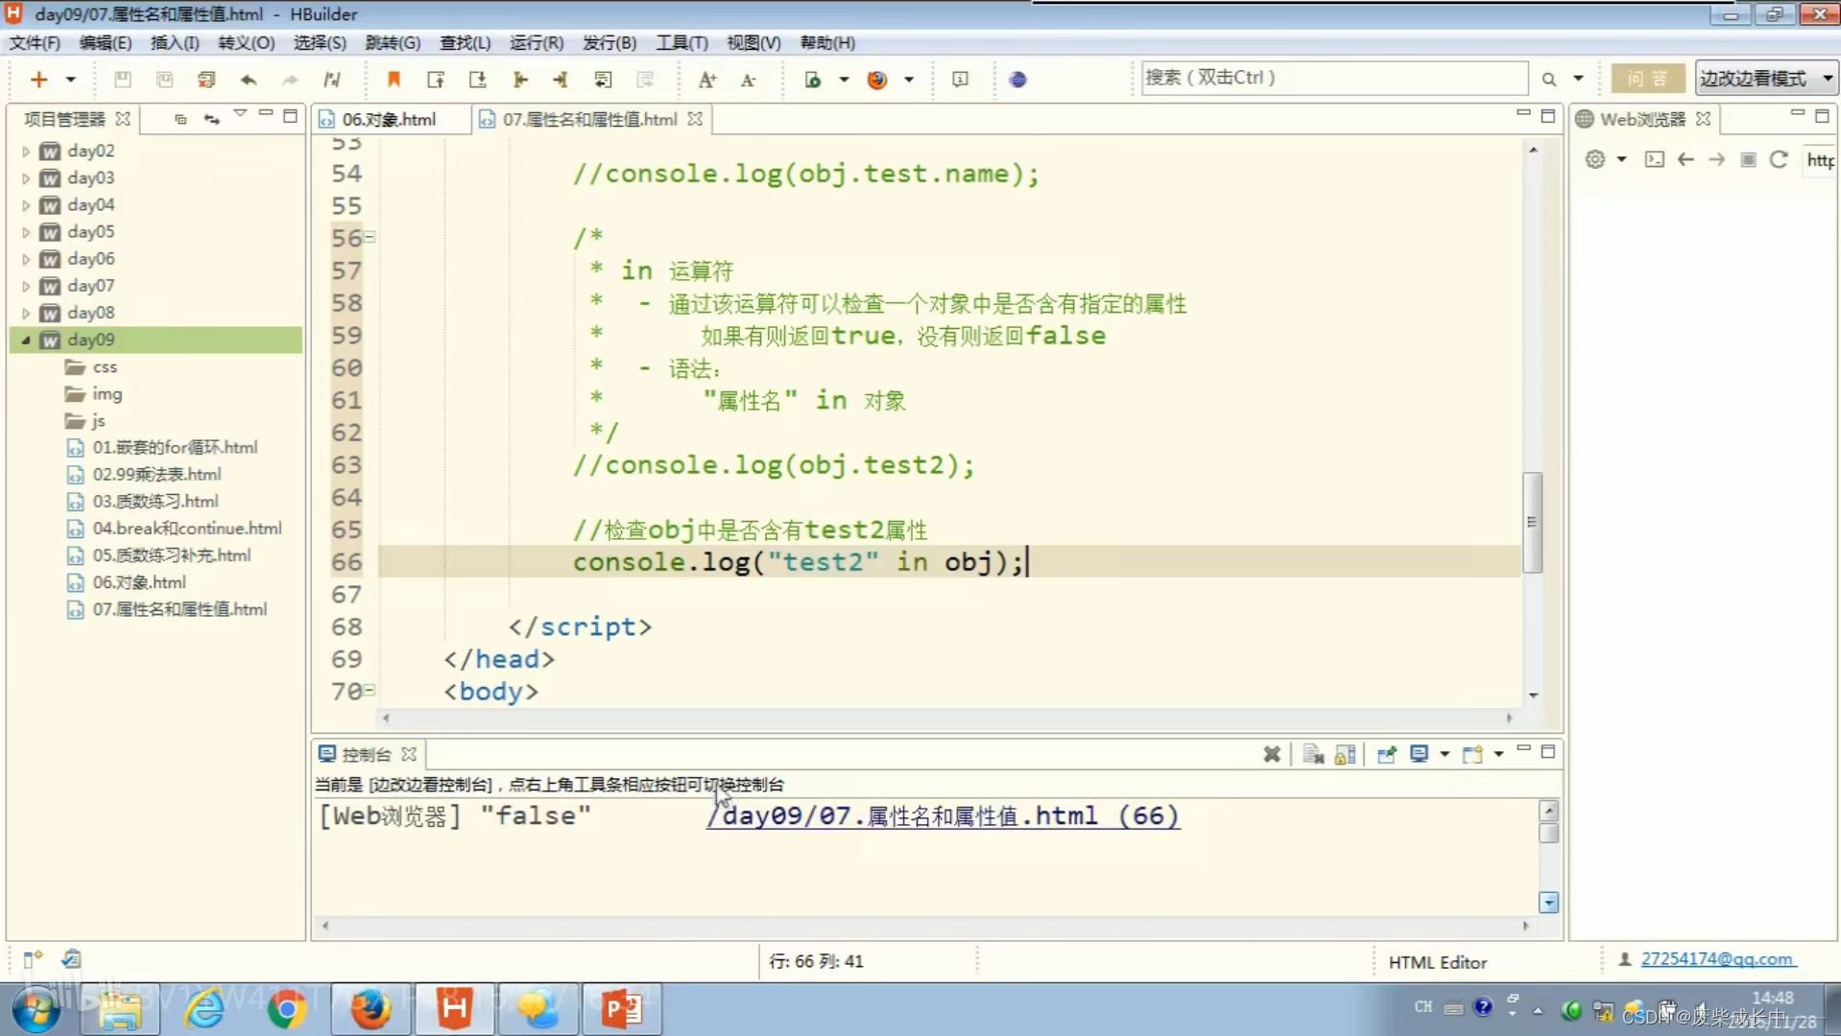This screenshot has width=1841, height=1036.
Task: Click the orange bookmark icon
Action: [394, 80]
